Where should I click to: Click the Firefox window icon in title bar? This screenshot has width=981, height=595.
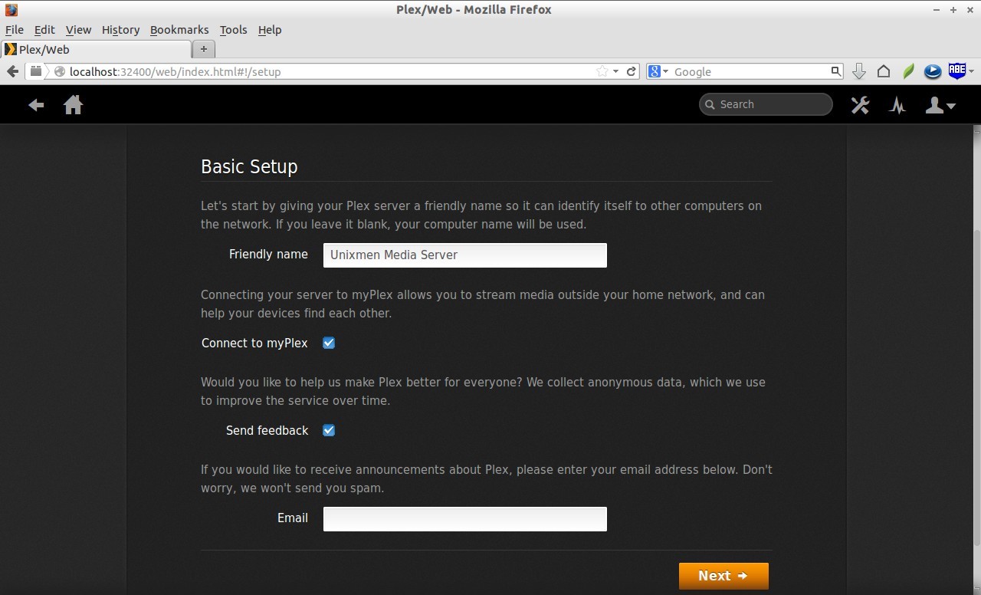11,10
